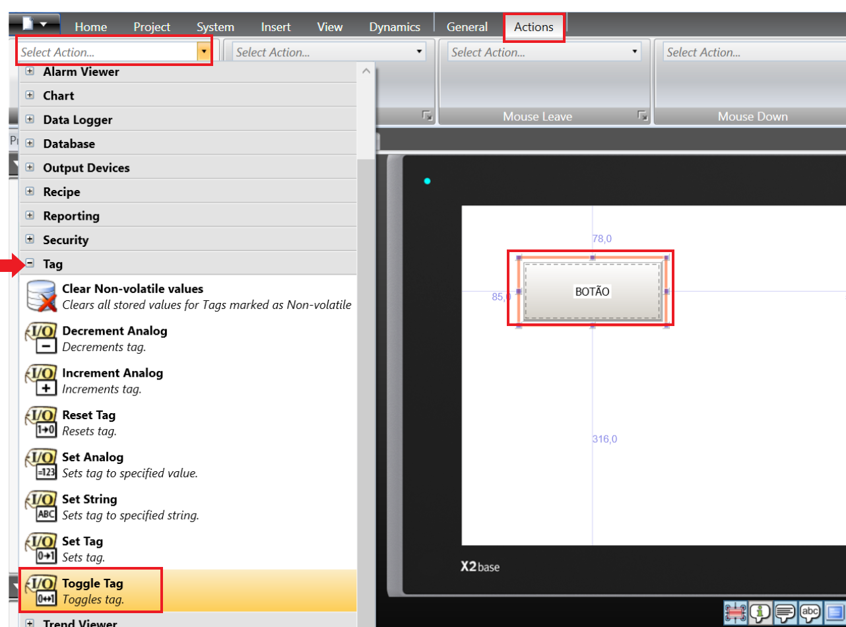
Task: Choose the Toggle Tag action
Action: (x=92, y=591)
